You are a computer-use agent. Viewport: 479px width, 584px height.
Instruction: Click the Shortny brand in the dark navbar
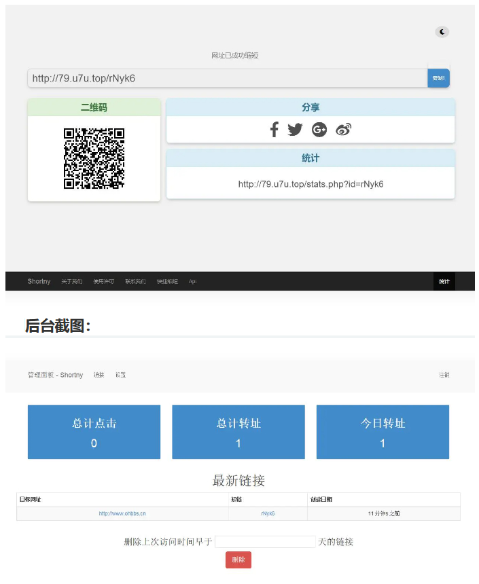(x=39, y=281)
